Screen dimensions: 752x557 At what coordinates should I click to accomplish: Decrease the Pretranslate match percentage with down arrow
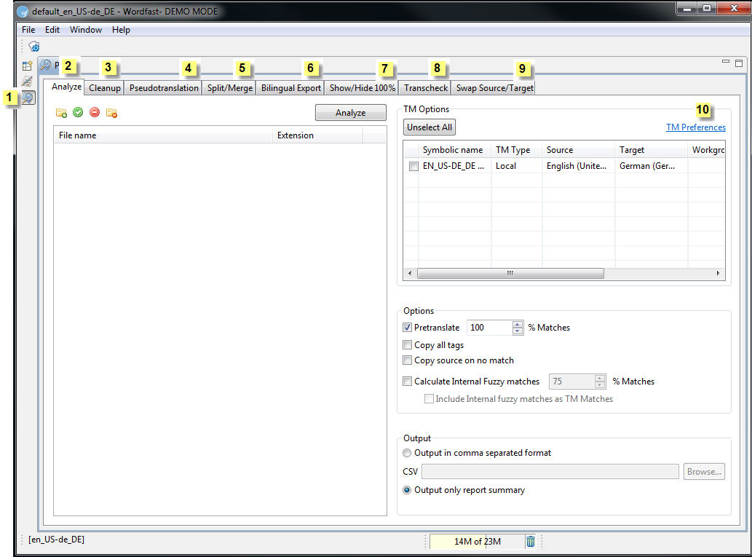click(518, 331)
